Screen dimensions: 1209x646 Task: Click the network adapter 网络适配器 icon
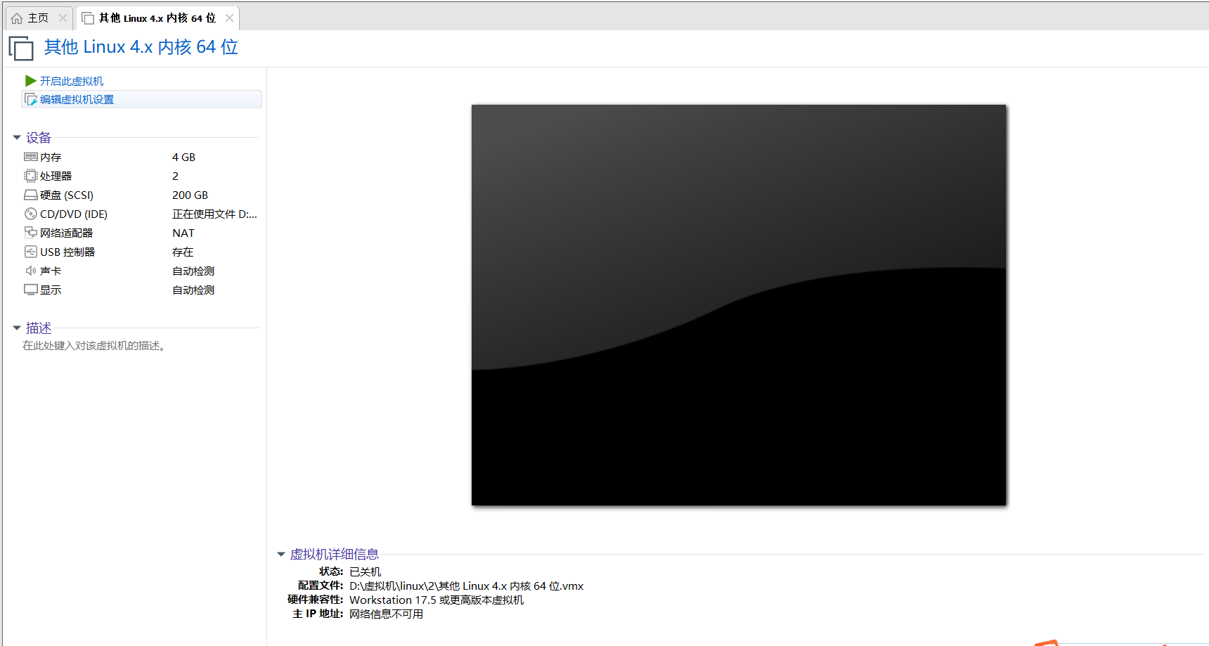(31, 233)
